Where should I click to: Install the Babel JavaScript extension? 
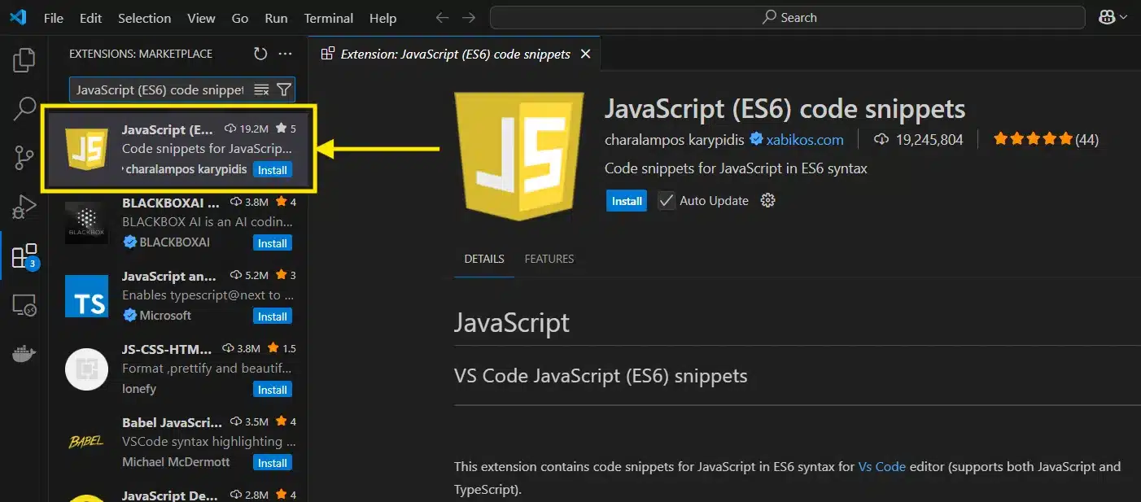tap(273, 463)
